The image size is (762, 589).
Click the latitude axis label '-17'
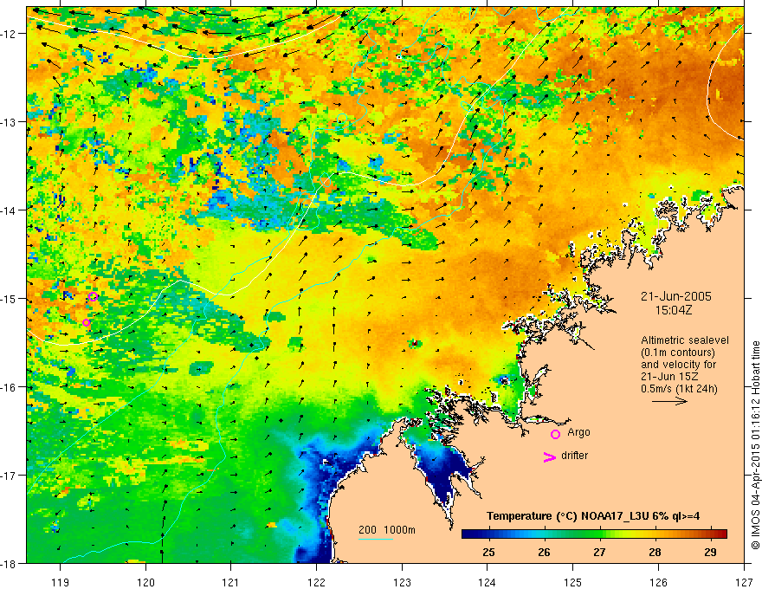click(10, 475)
